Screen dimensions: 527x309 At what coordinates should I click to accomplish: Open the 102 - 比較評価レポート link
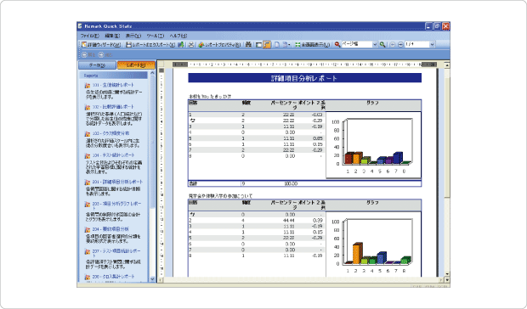113,107
